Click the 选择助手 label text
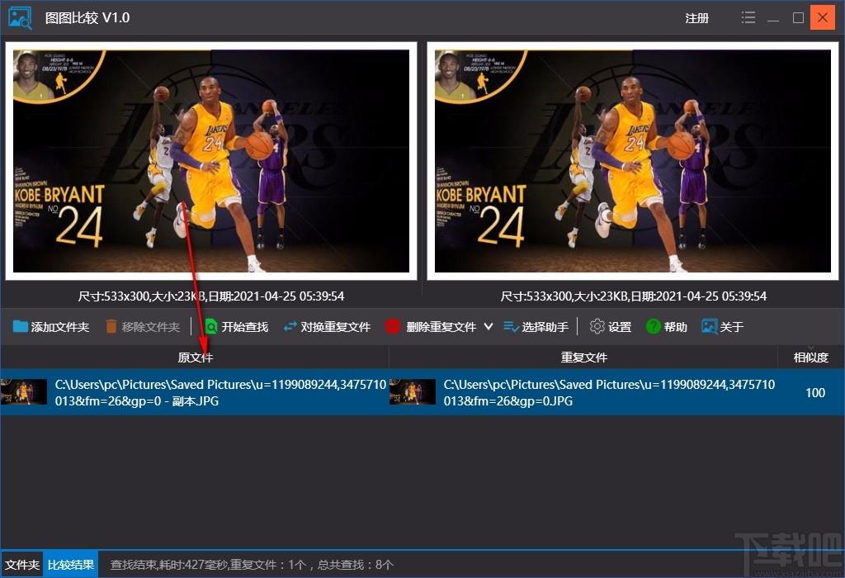845x578 pixels. click(545, 327)
